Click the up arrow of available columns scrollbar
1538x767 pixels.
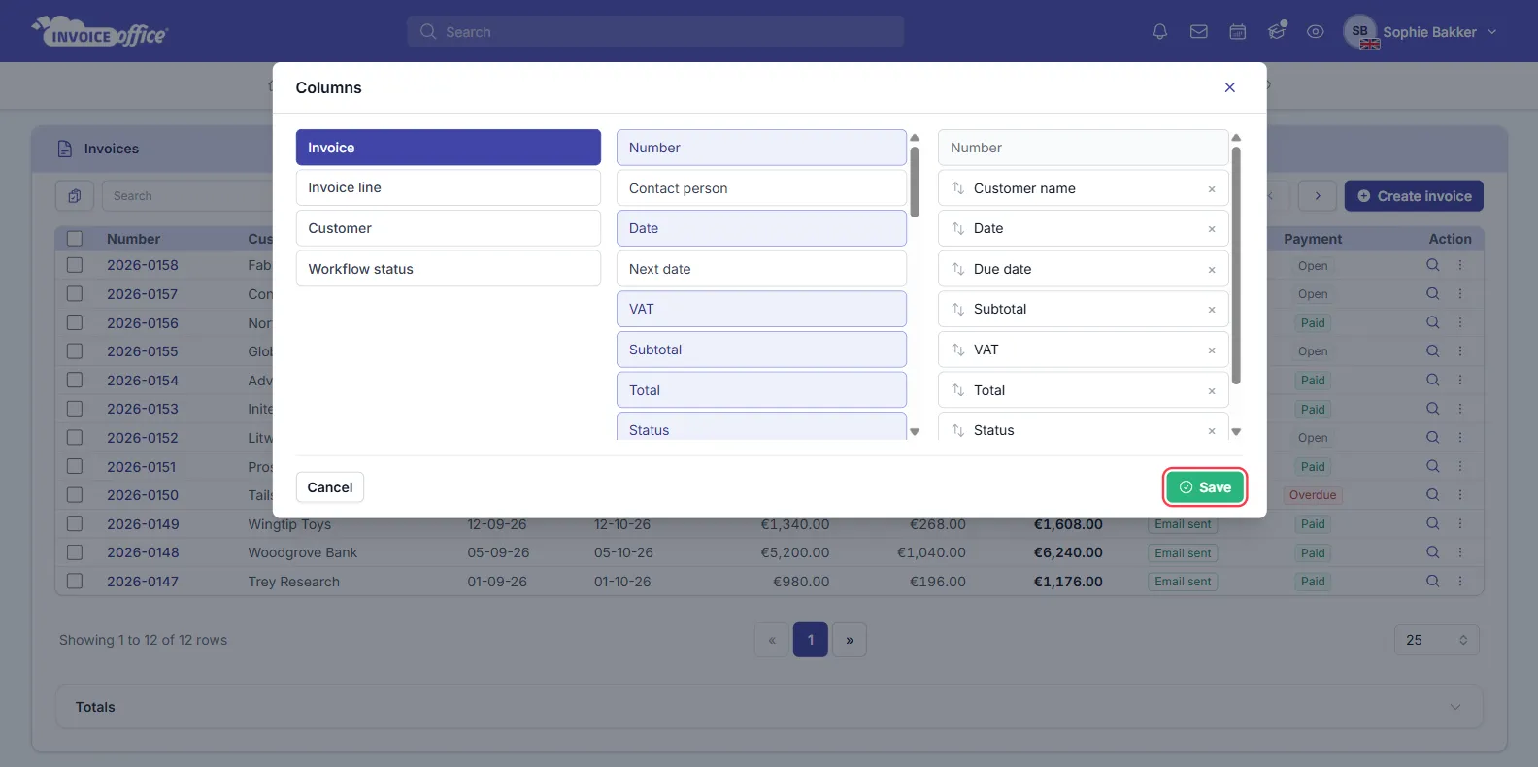tap(915, 138)
